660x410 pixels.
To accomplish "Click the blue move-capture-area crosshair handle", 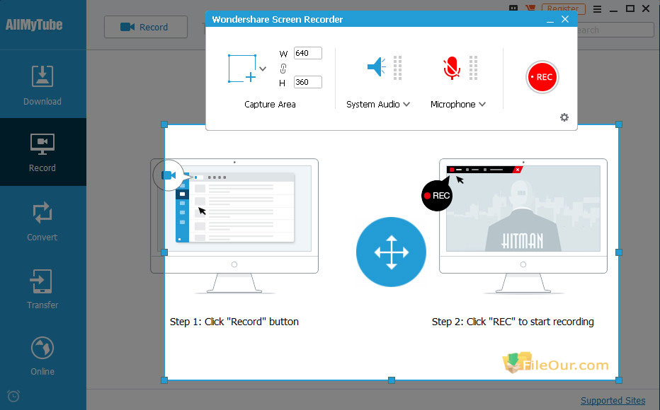I will pyautogui.click(x=391, y=252).
